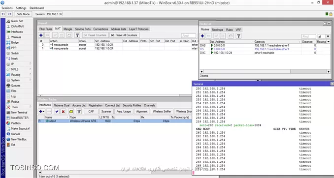Click the Freq. Usage button
Image resolution: width=334 pixels, height=178 pixels.
pyautogui.click(x=124, y=112)
